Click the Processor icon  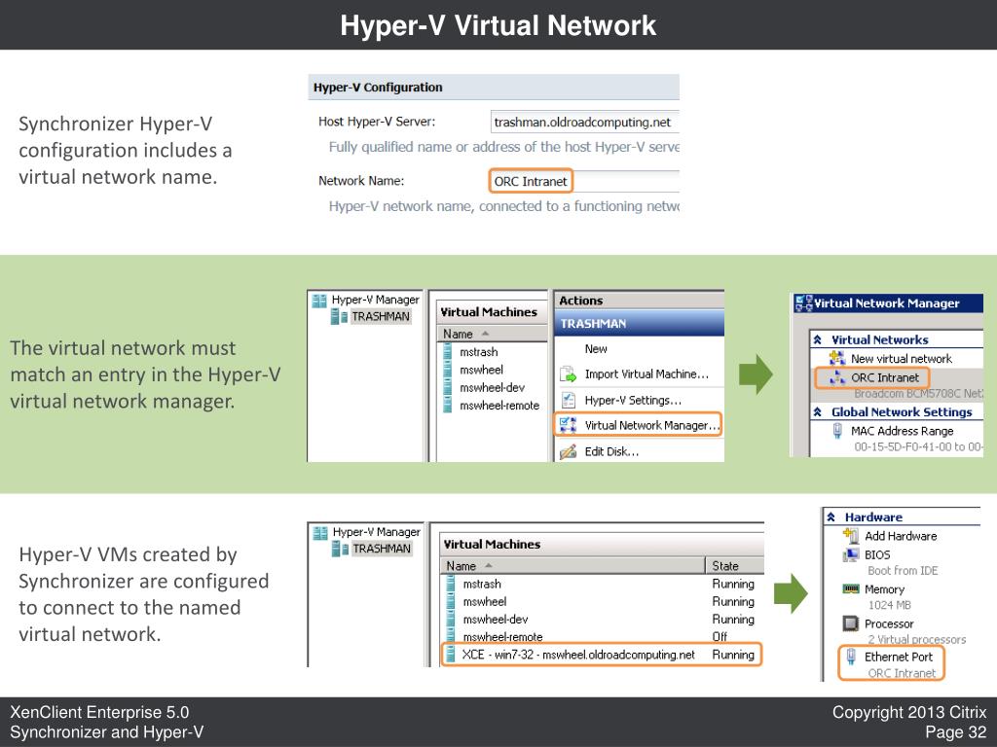coord(850,623)
